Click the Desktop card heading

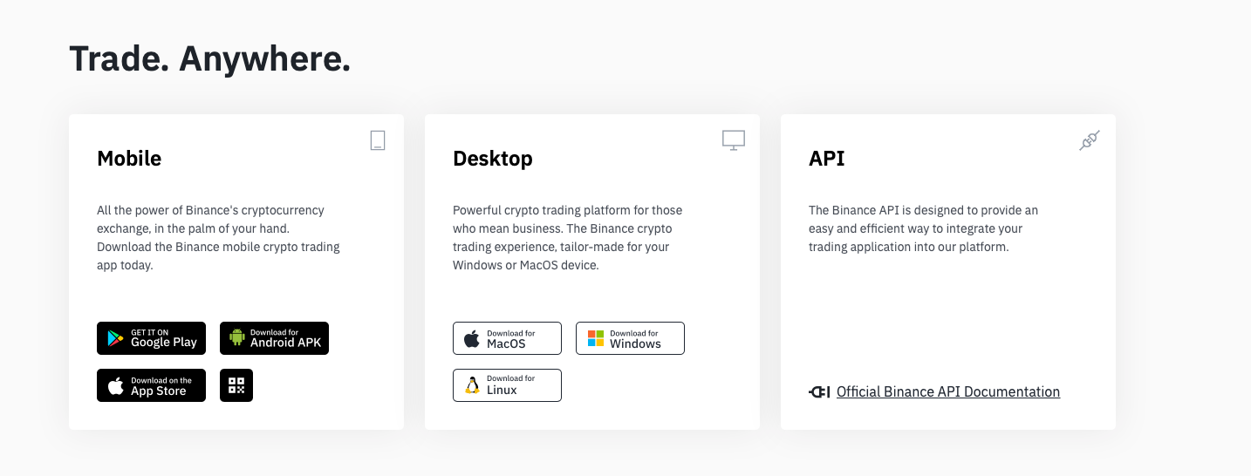coord(493,159)
